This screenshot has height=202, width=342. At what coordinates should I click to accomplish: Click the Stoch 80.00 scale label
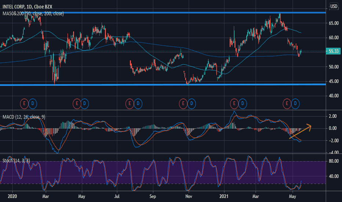point(334,161)
